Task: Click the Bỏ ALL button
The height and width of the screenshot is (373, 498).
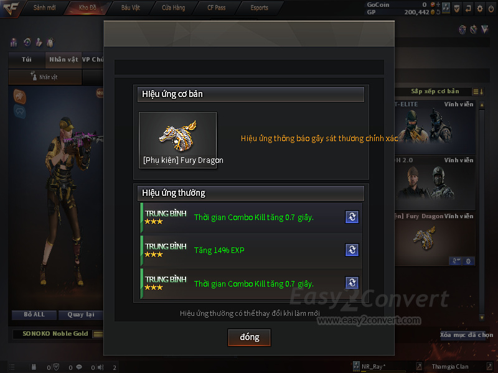Action: tap(34, 315)
